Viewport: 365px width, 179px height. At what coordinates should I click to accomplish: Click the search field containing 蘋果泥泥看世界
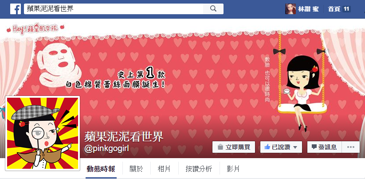tap(114, 9)
